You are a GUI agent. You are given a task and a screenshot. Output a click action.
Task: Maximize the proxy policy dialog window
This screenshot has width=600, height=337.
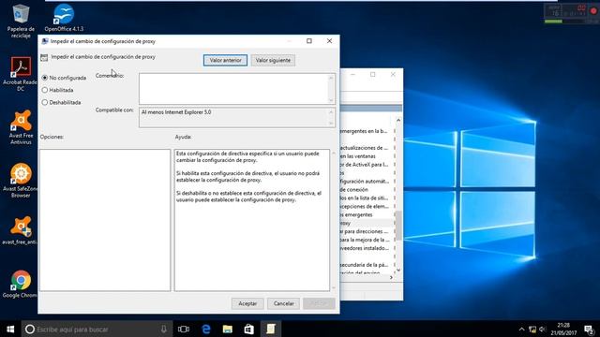click(x=309, y=41)
